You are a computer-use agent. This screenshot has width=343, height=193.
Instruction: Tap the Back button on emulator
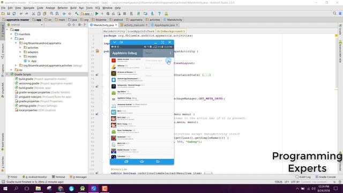(x=158, y=162)
